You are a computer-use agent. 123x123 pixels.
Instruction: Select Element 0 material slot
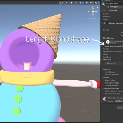click(x=113, y=63)
